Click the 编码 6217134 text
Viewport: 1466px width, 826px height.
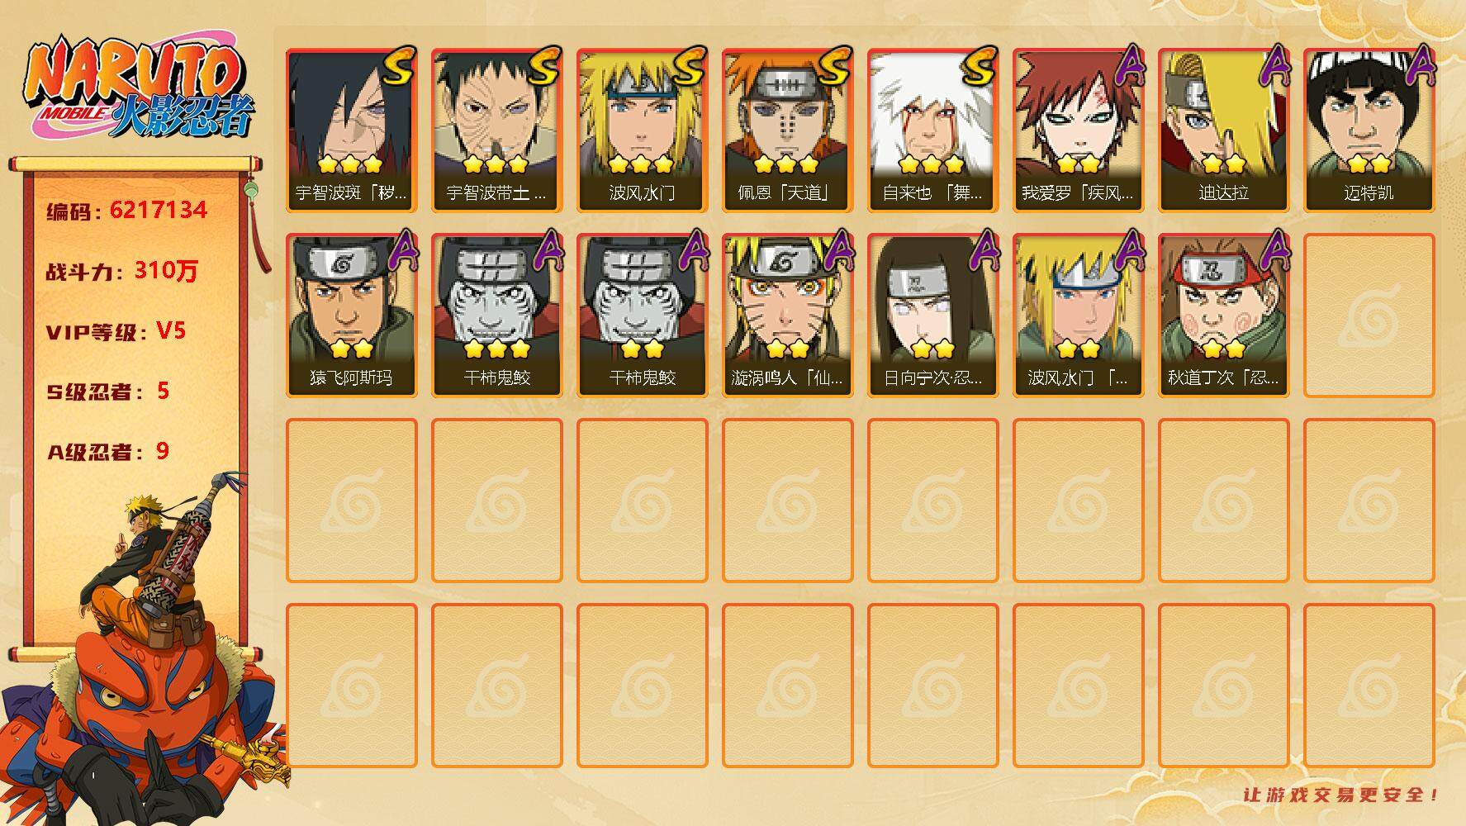point(126,210)
